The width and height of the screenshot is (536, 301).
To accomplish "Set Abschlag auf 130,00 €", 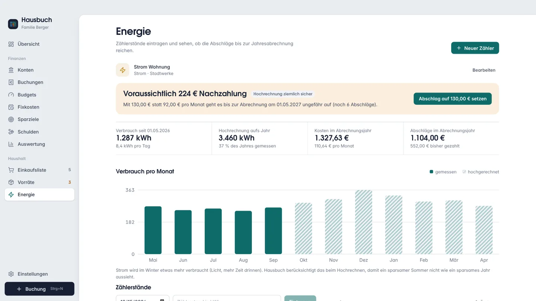I will click(453, 98).
